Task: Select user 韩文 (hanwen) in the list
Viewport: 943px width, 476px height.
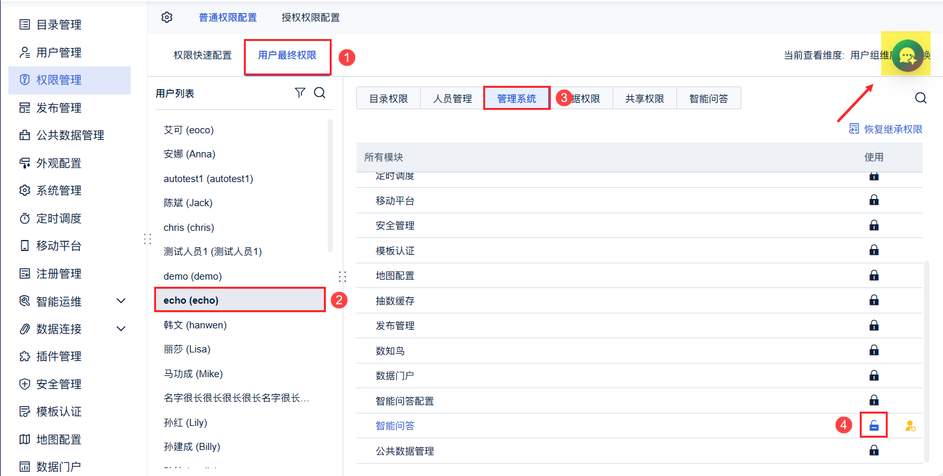Action: tap(195, 324)
